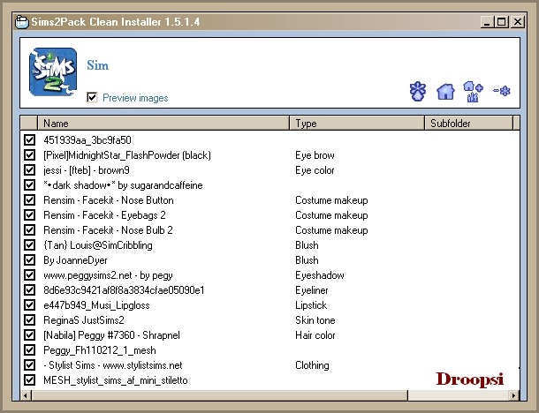Select the ReginaS JustSims2 entry

coord(84,320)
